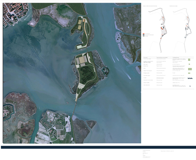The width and height of the screenshot is (196, 160).
Task: Click the single green bar icon in table
Action: click(x=189, y=73)
